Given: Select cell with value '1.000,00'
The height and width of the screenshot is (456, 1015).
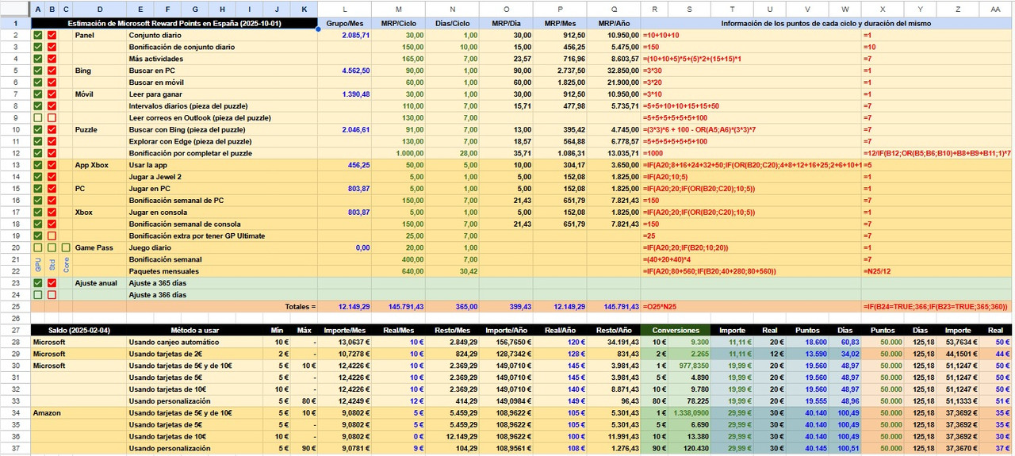Looking at the screenshot, I should [x=399, y=153].
